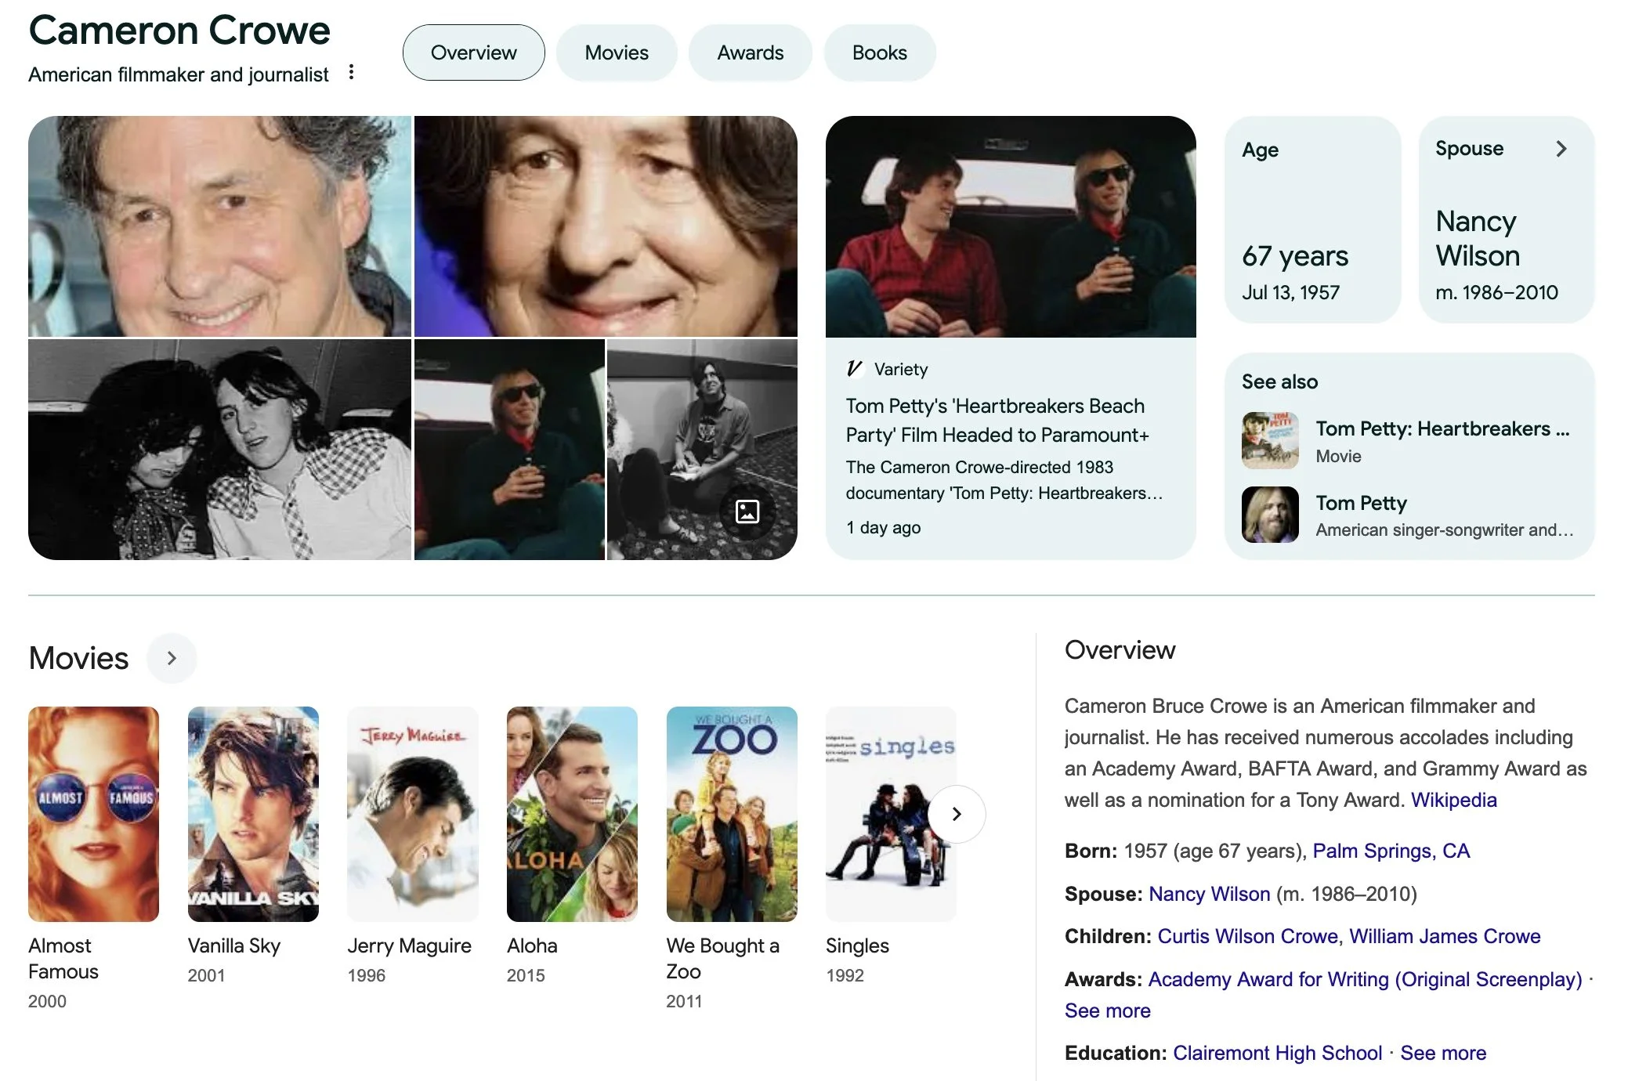Click Tom Petty's portrait thumbnail

1269,515
